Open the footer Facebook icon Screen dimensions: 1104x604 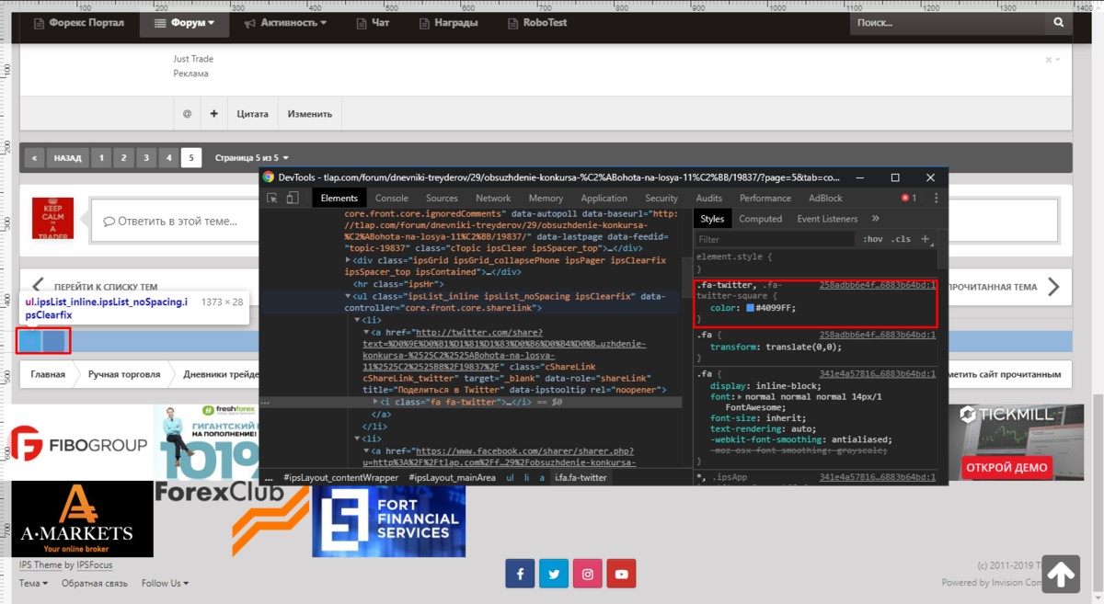tap(520, 574)
